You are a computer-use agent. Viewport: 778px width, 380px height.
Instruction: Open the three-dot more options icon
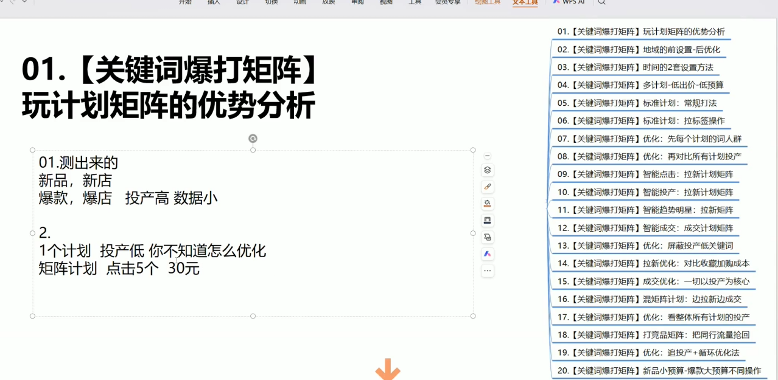tap(487, 271)
